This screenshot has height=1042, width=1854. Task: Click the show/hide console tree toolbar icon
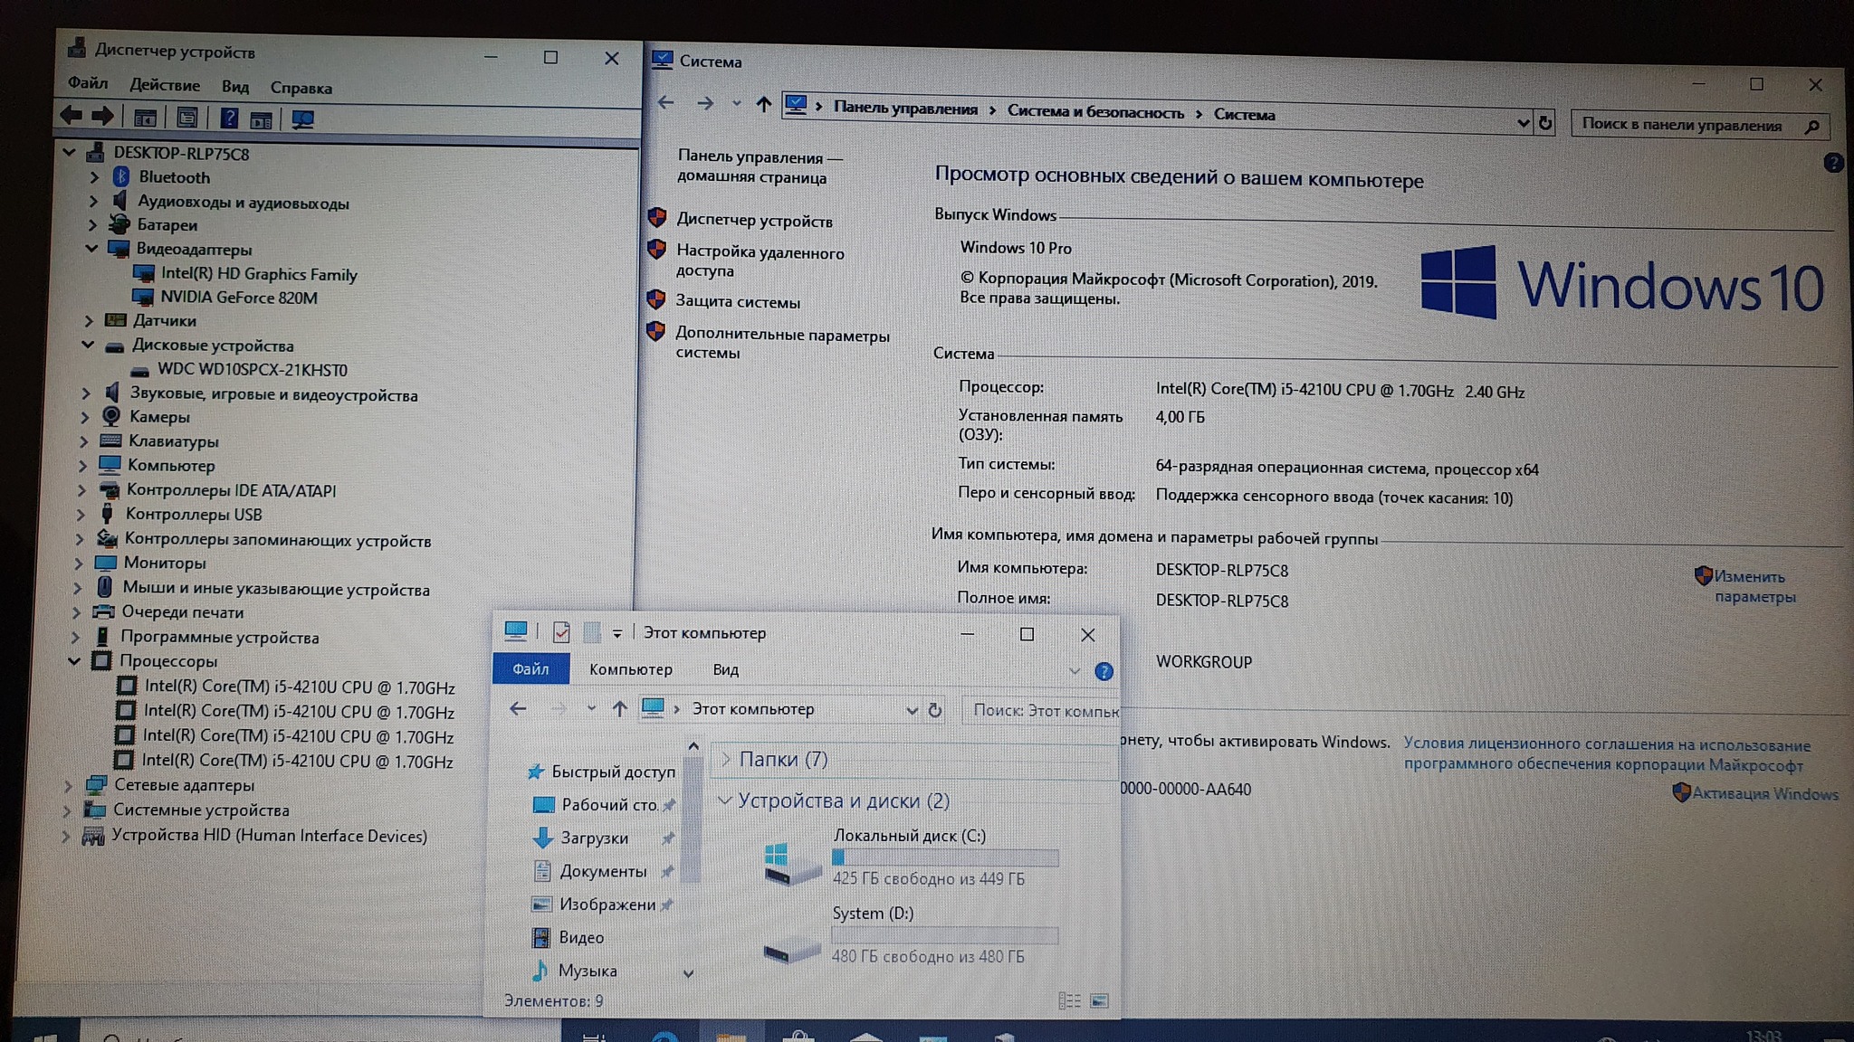coord(145,118)
